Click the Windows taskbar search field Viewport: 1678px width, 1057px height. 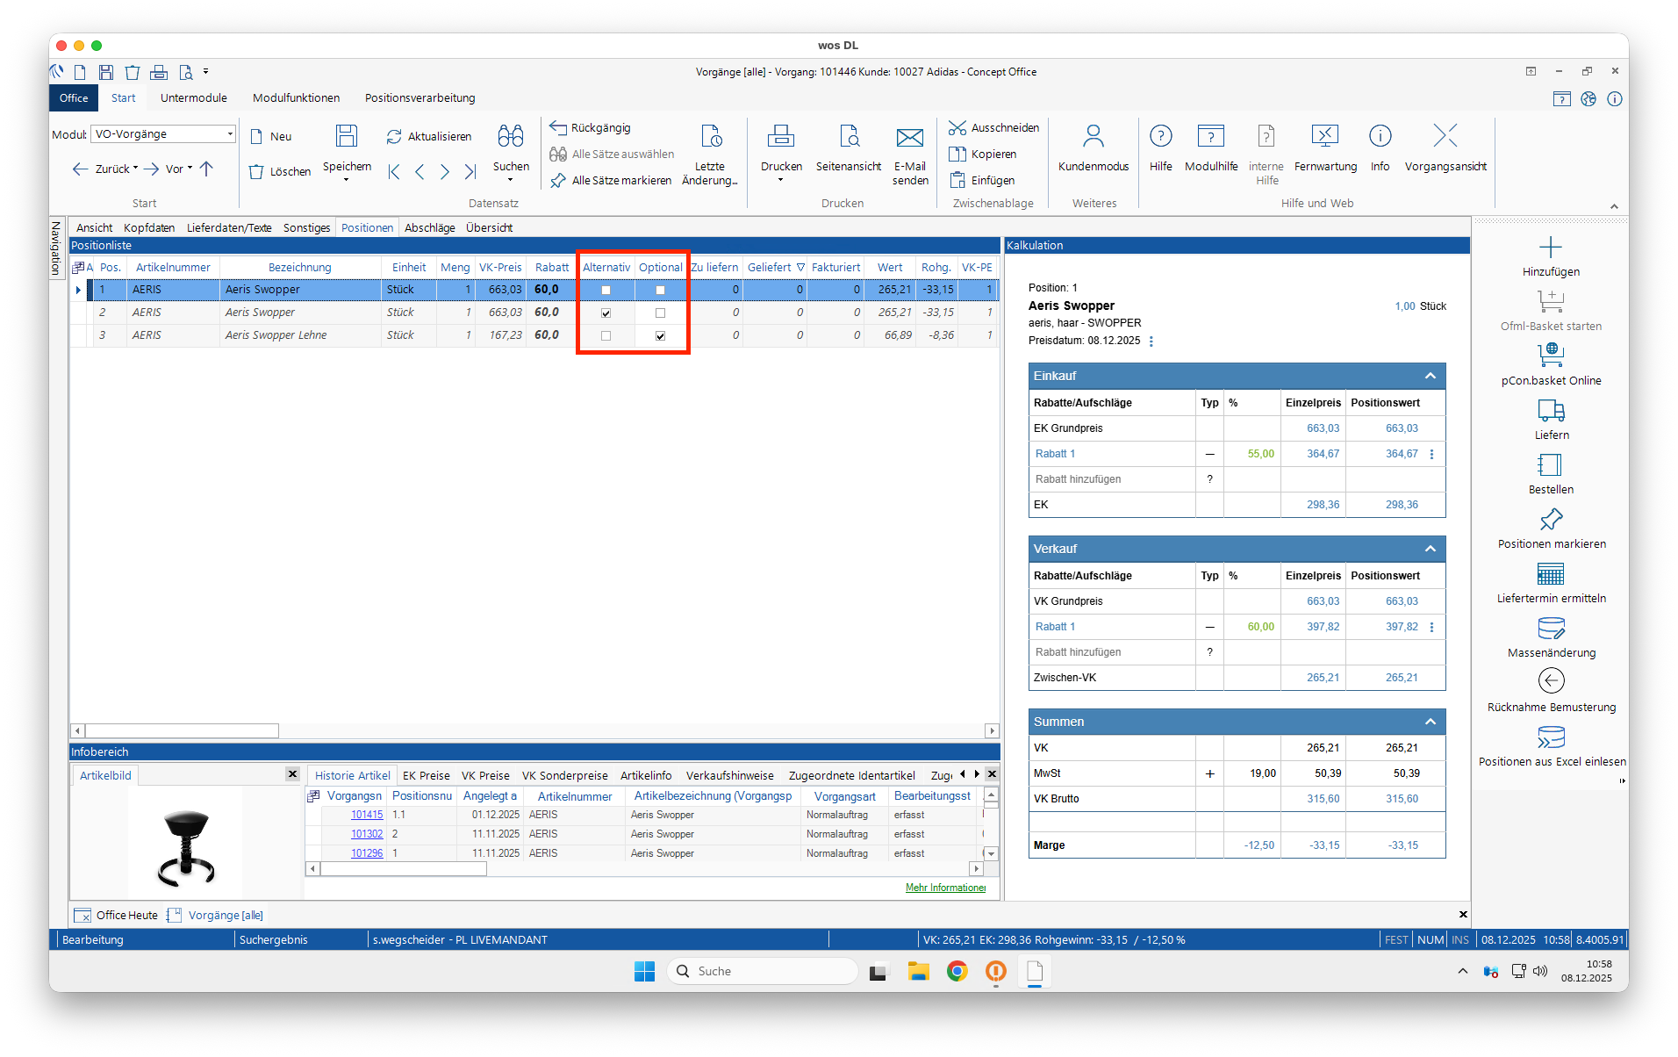point(764,971)
